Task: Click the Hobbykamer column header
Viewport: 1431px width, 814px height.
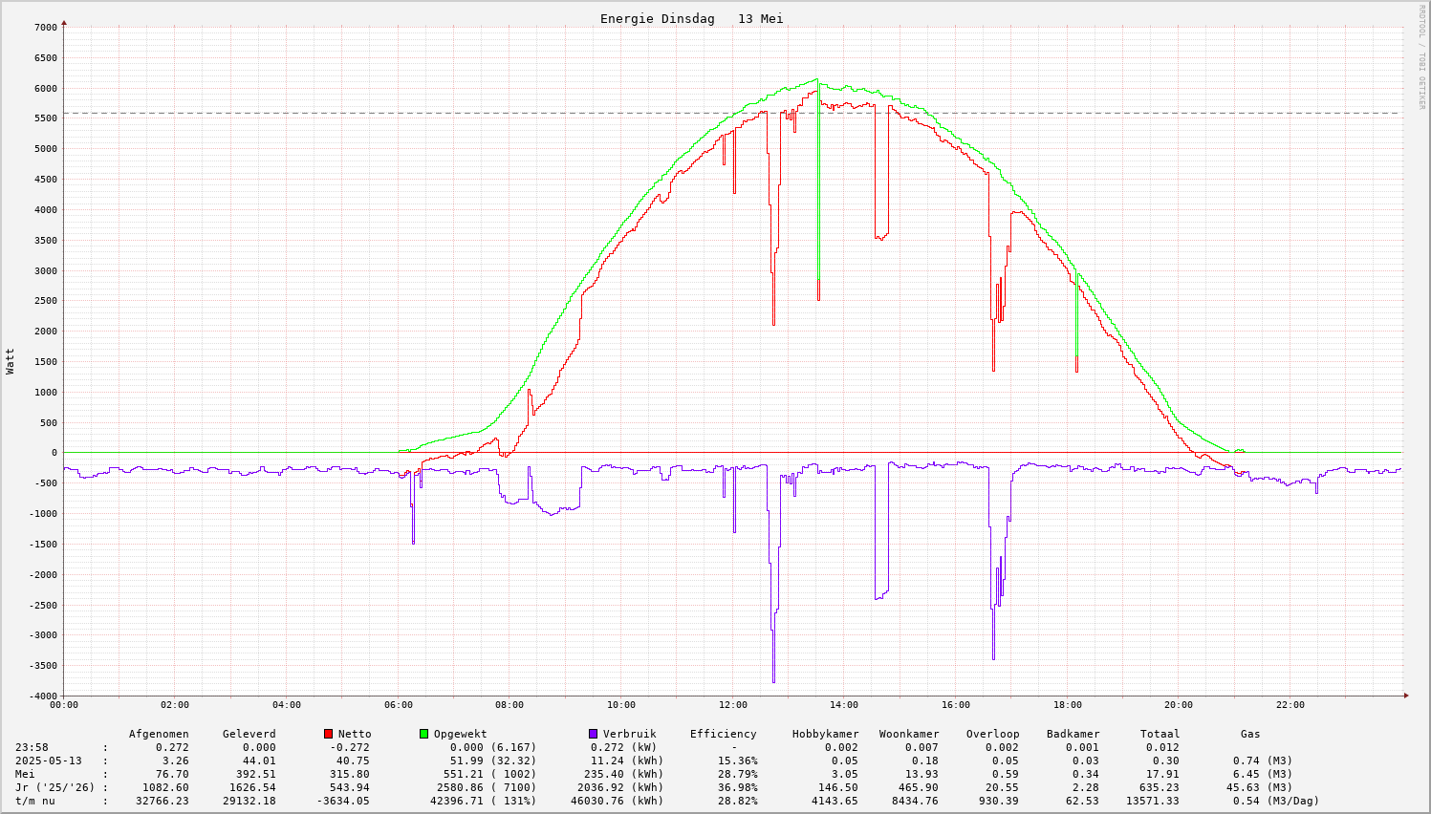Action: [x=825, y=734]
